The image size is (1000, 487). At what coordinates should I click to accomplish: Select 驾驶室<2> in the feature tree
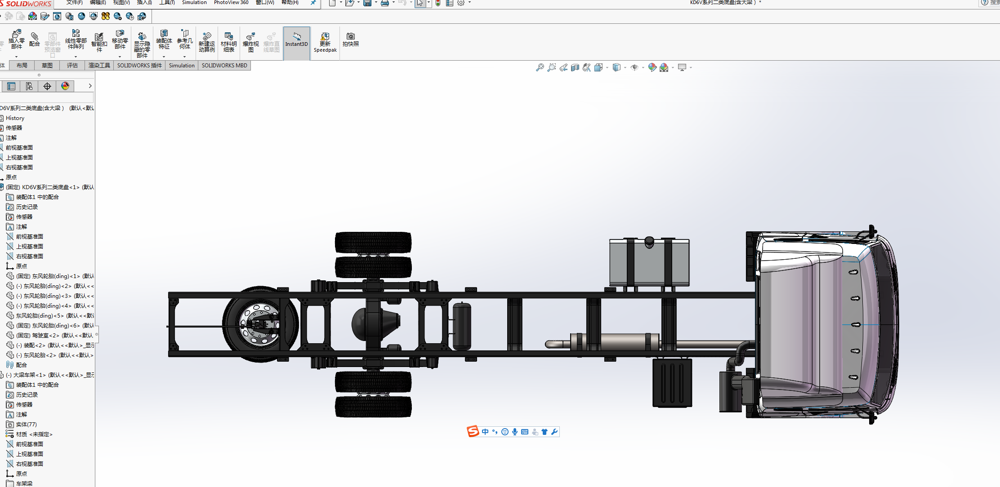(x=49, y=336)
